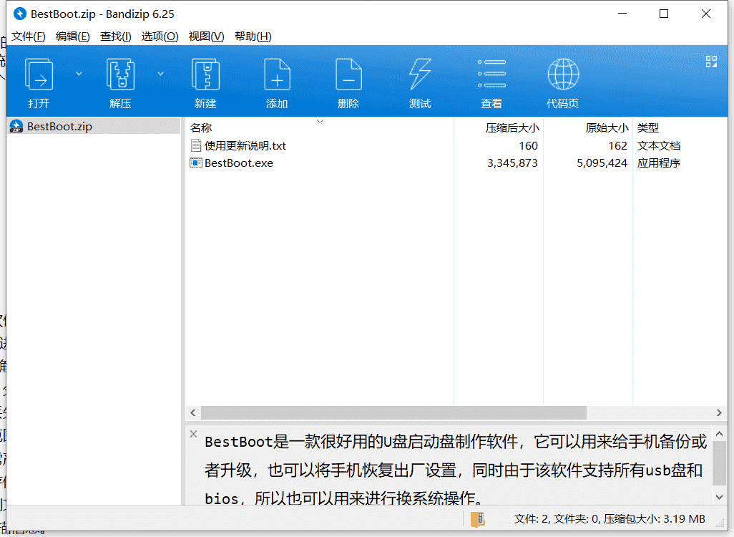
Task: Click the Bandizip logo in title bar
Action: click(x=19, y=14)
